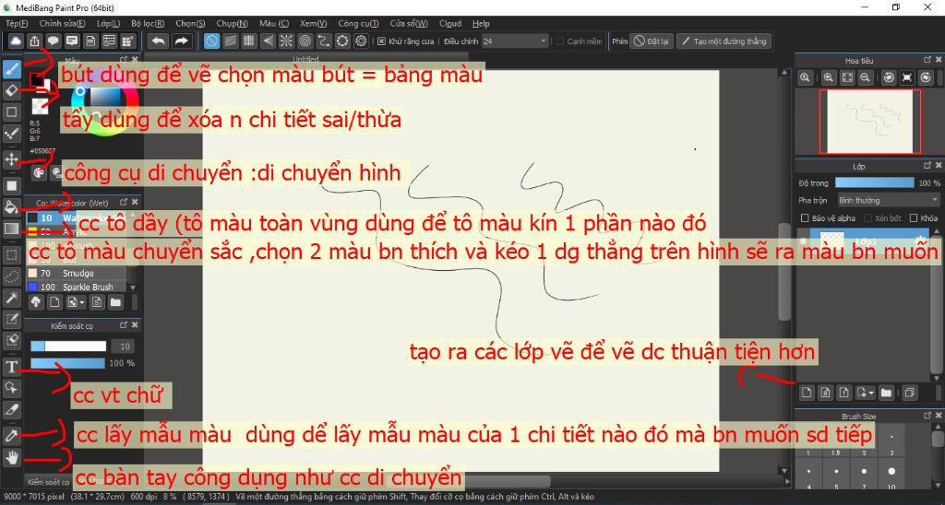Close the Lớp panel
This screenshot has width=945, height=505.
(x=939, y=165)
